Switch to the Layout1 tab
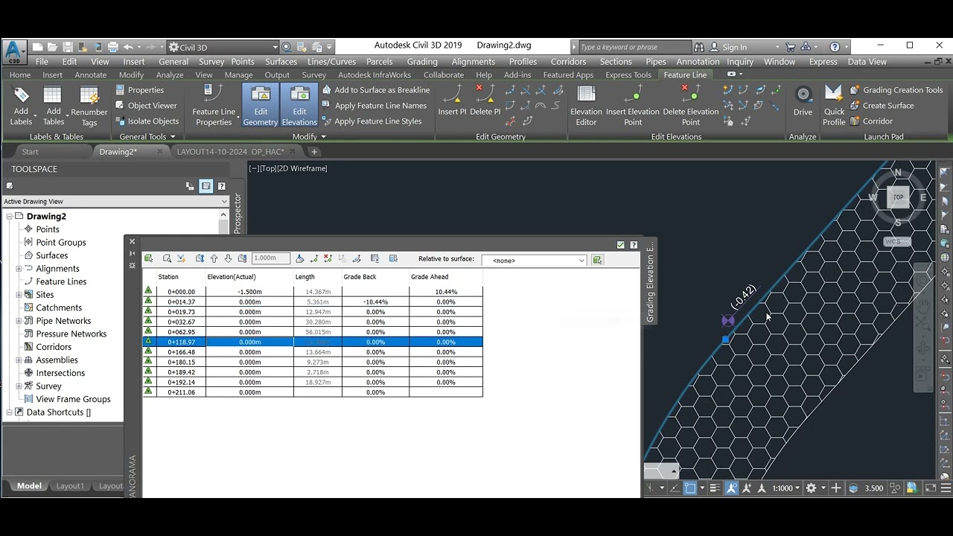This screenshot has height=536, width=953. [70, 486]
